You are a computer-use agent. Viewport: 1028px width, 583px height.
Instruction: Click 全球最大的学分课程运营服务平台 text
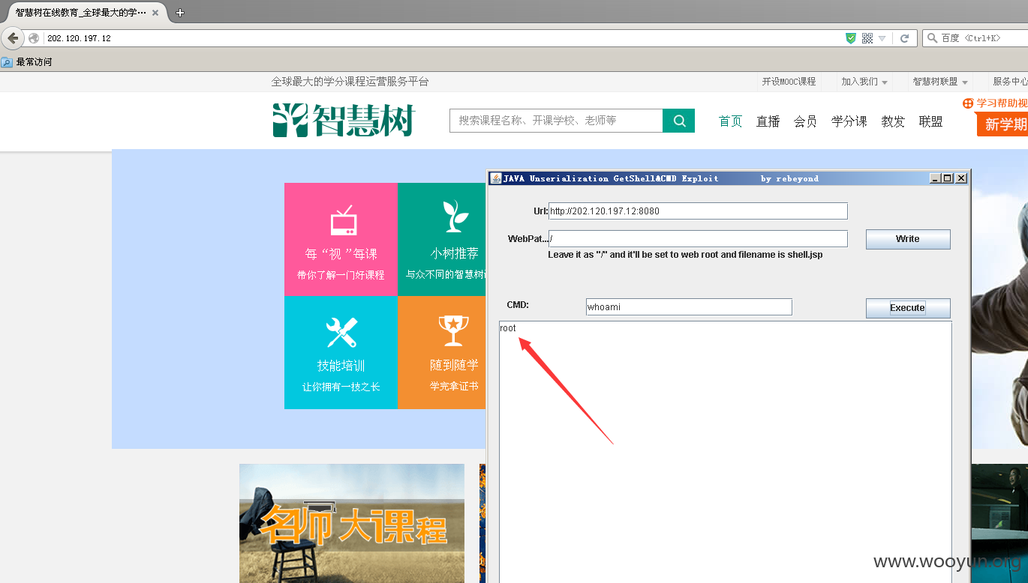350,82
